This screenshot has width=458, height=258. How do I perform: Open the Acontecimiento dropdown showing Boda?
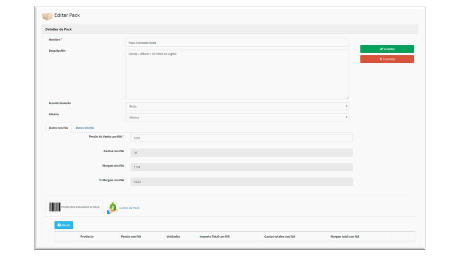(x=237, y=106)
